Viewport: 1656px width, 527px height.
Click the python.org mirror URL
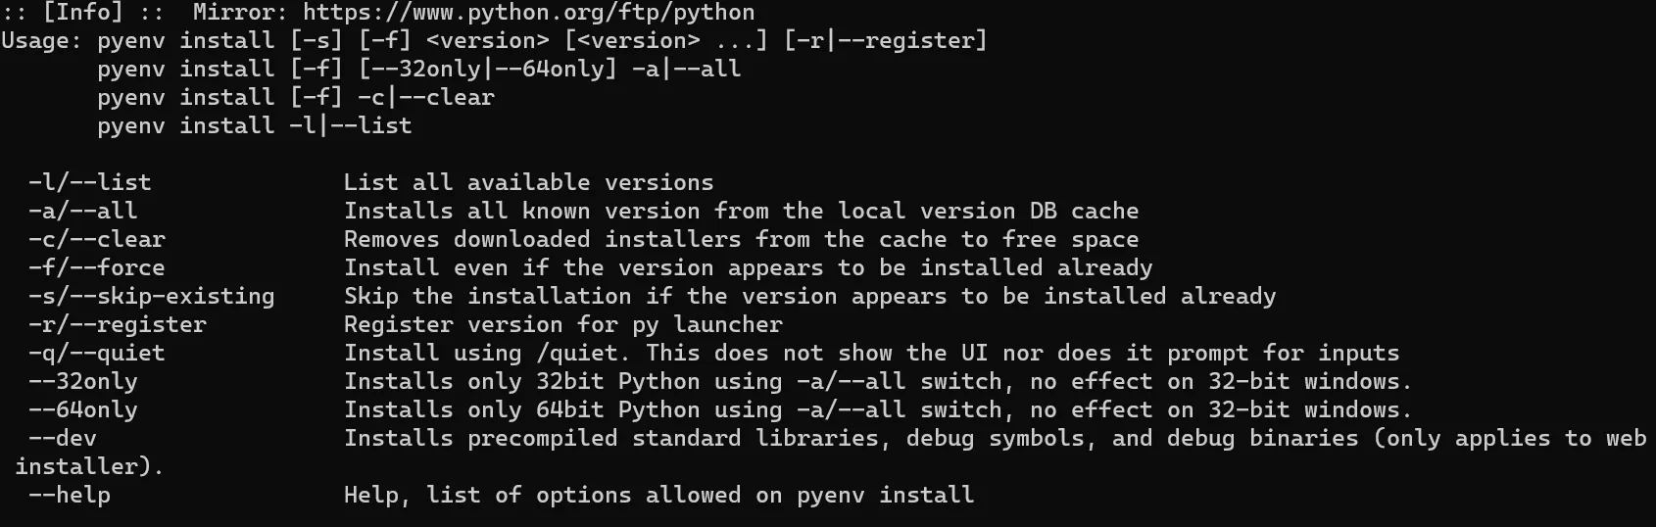tap(528, 12)
